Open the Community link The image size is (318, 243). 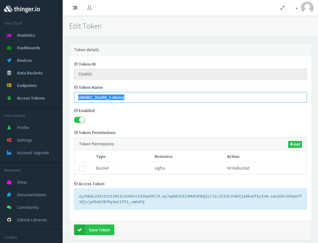click(28, 207)
